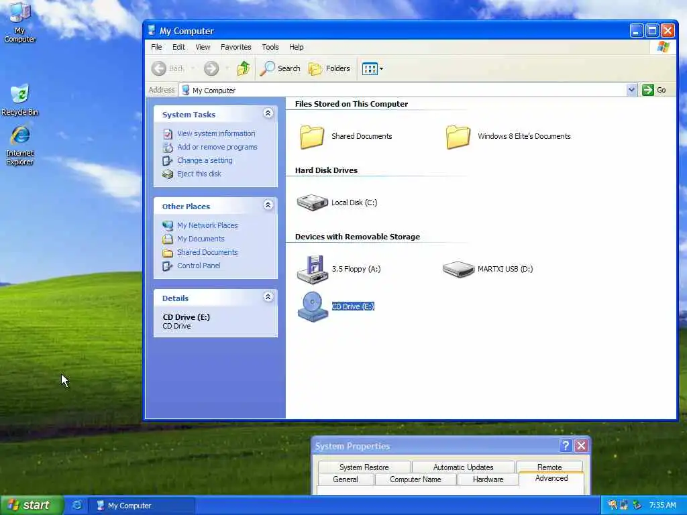Click the second system tray icon

(624, 505)
